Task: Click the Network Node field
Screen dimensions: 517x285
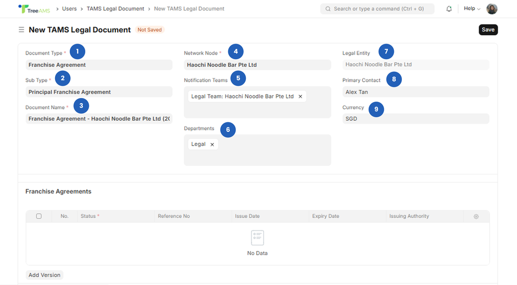Action: (x=257, y=65)
